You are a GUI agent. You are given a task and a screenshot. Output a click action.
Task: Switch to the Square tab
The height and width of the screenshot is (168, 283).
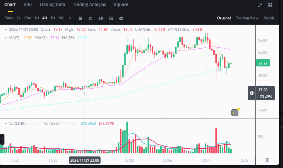[121, 4]
